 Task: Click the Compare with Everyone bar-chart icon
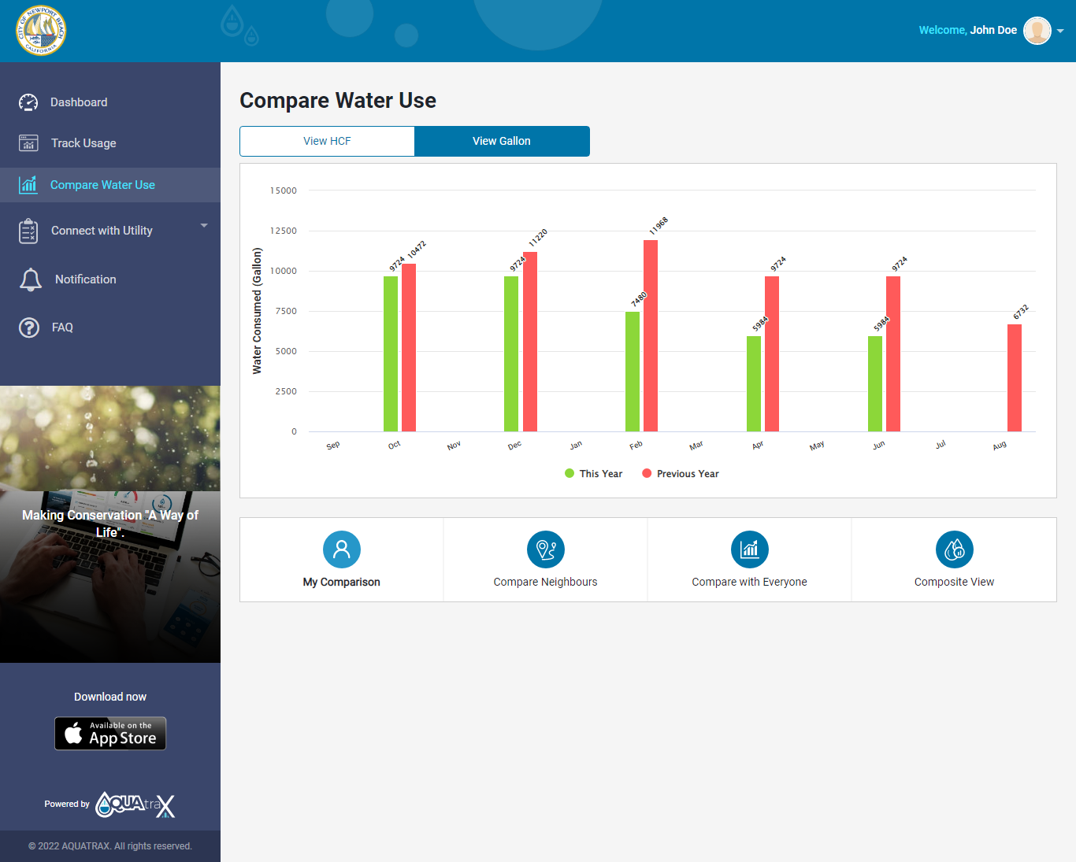click(x=749, y=549)
